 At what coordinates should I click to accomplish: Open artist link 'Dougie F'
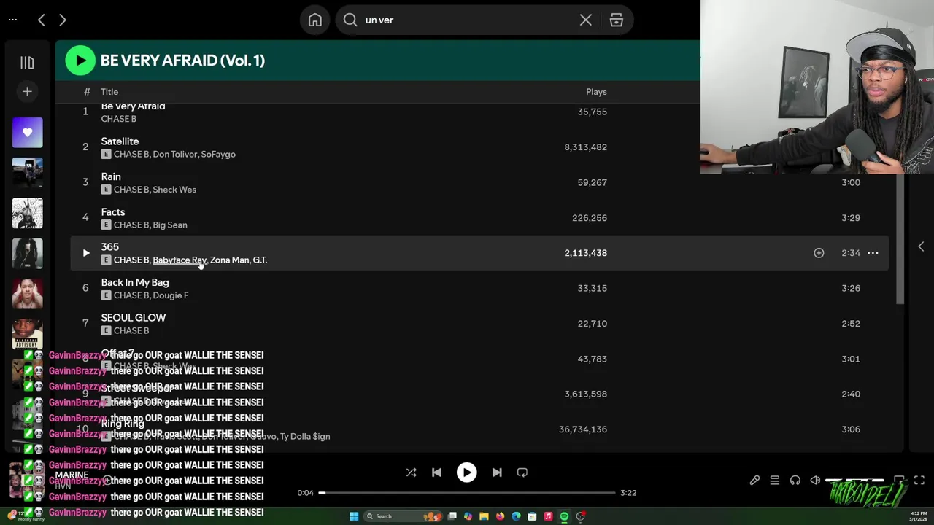171,295
